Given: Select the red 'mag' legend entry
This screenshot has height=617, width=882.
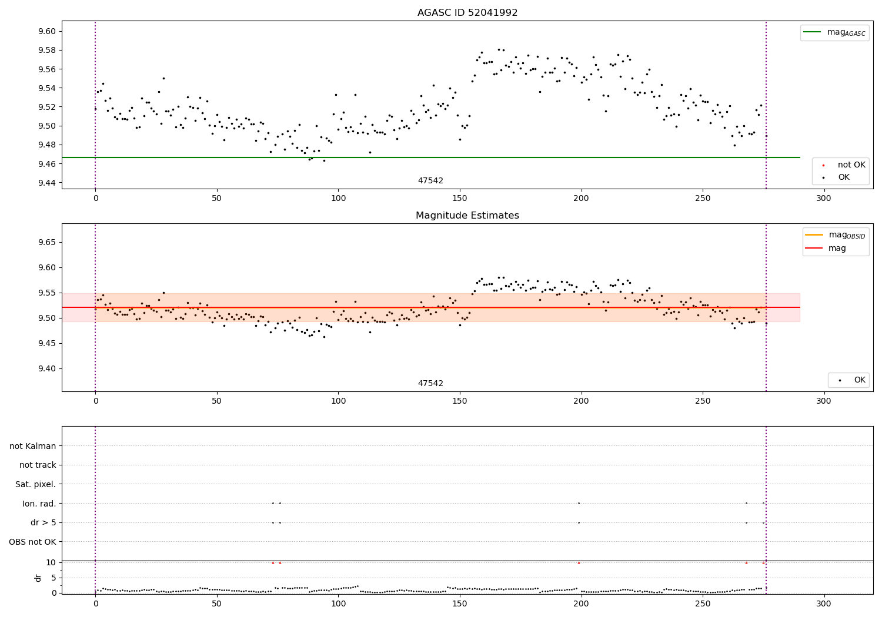Looking at the screenshot, I should (826, 248).
